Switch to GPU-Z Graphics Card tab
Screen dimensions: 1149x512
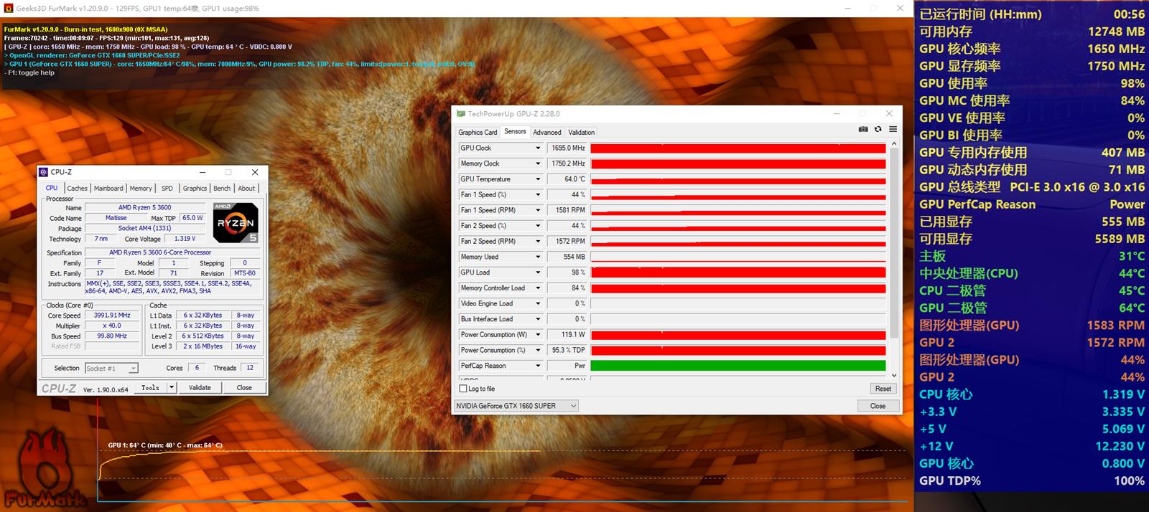(x=478, y=133)
